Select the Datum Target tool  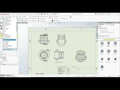tap(41, 21)
